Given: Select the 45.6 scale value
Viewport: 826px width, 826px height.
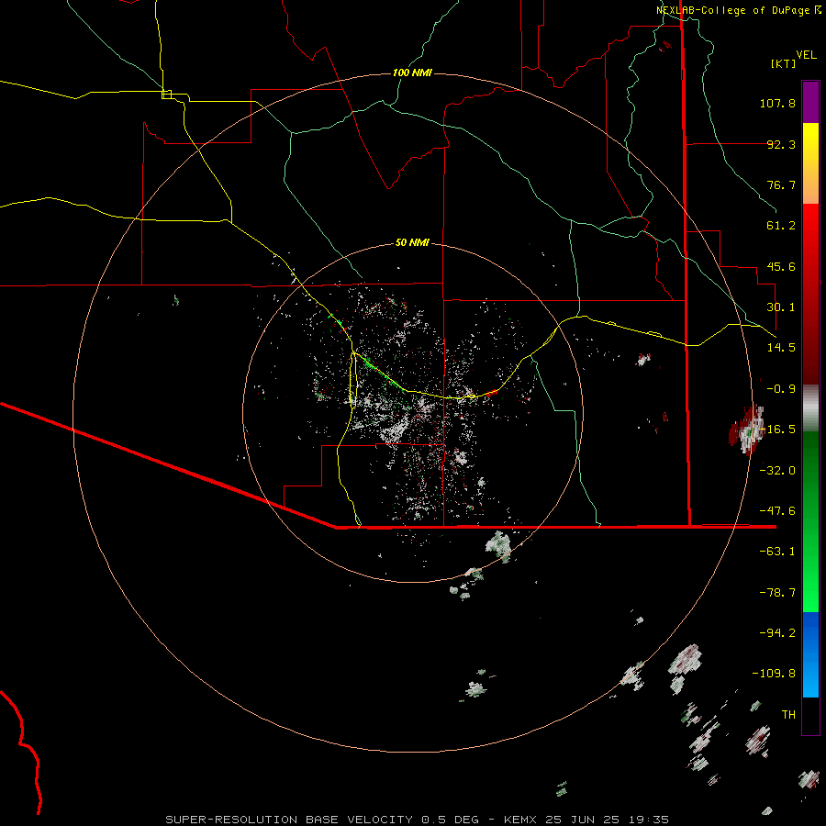Looking at the screenshot, I should click(781, 266).
